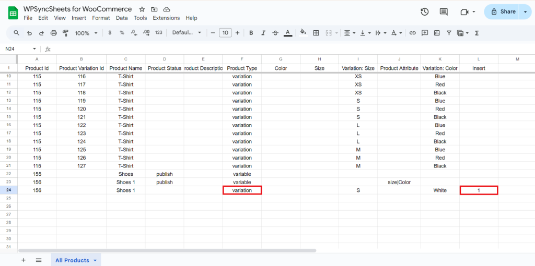Open the Edit menu

pos(43,18)
